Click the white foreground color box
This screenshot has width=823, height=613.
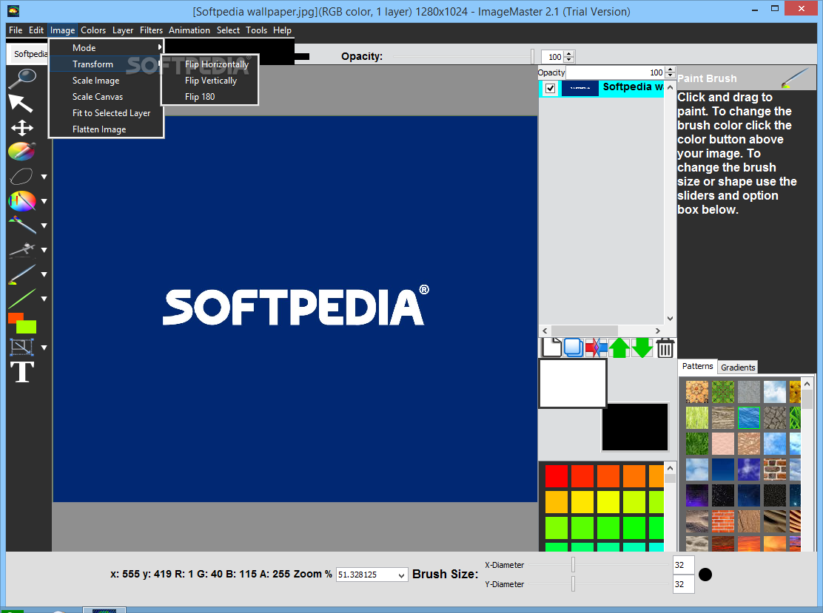(573, 383)
